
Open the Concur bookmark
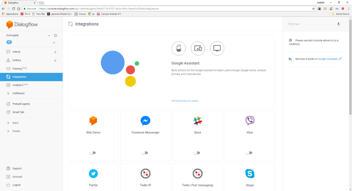[x=80, y=14]
